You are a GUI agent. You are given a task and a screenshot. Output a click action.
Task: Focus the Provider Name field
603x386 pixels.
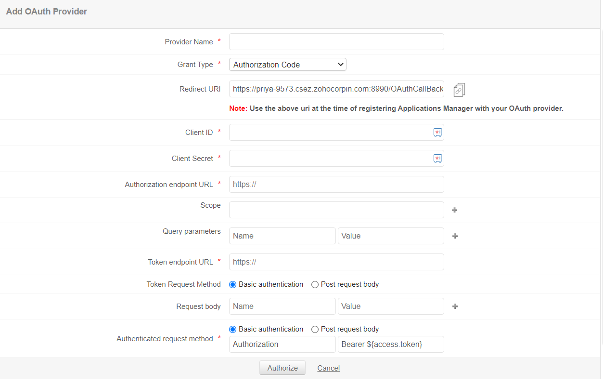point(336,42)
